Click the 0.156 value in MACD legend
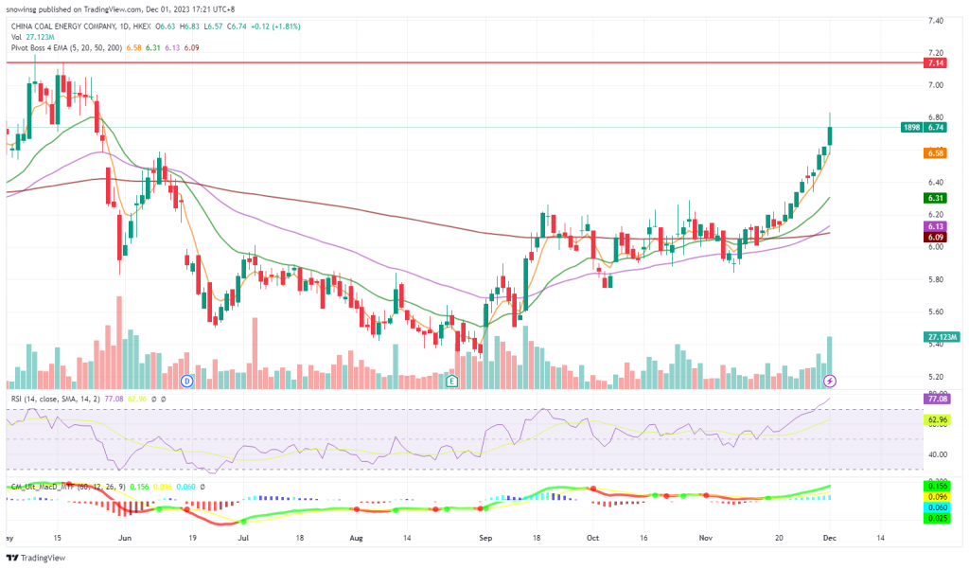 pos(139,487)
